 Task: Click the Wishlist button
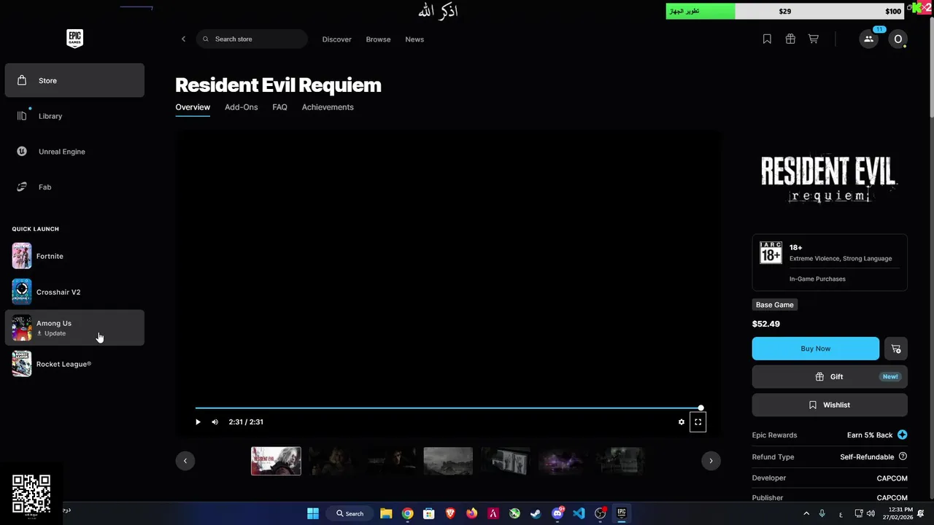click(830, 405)
